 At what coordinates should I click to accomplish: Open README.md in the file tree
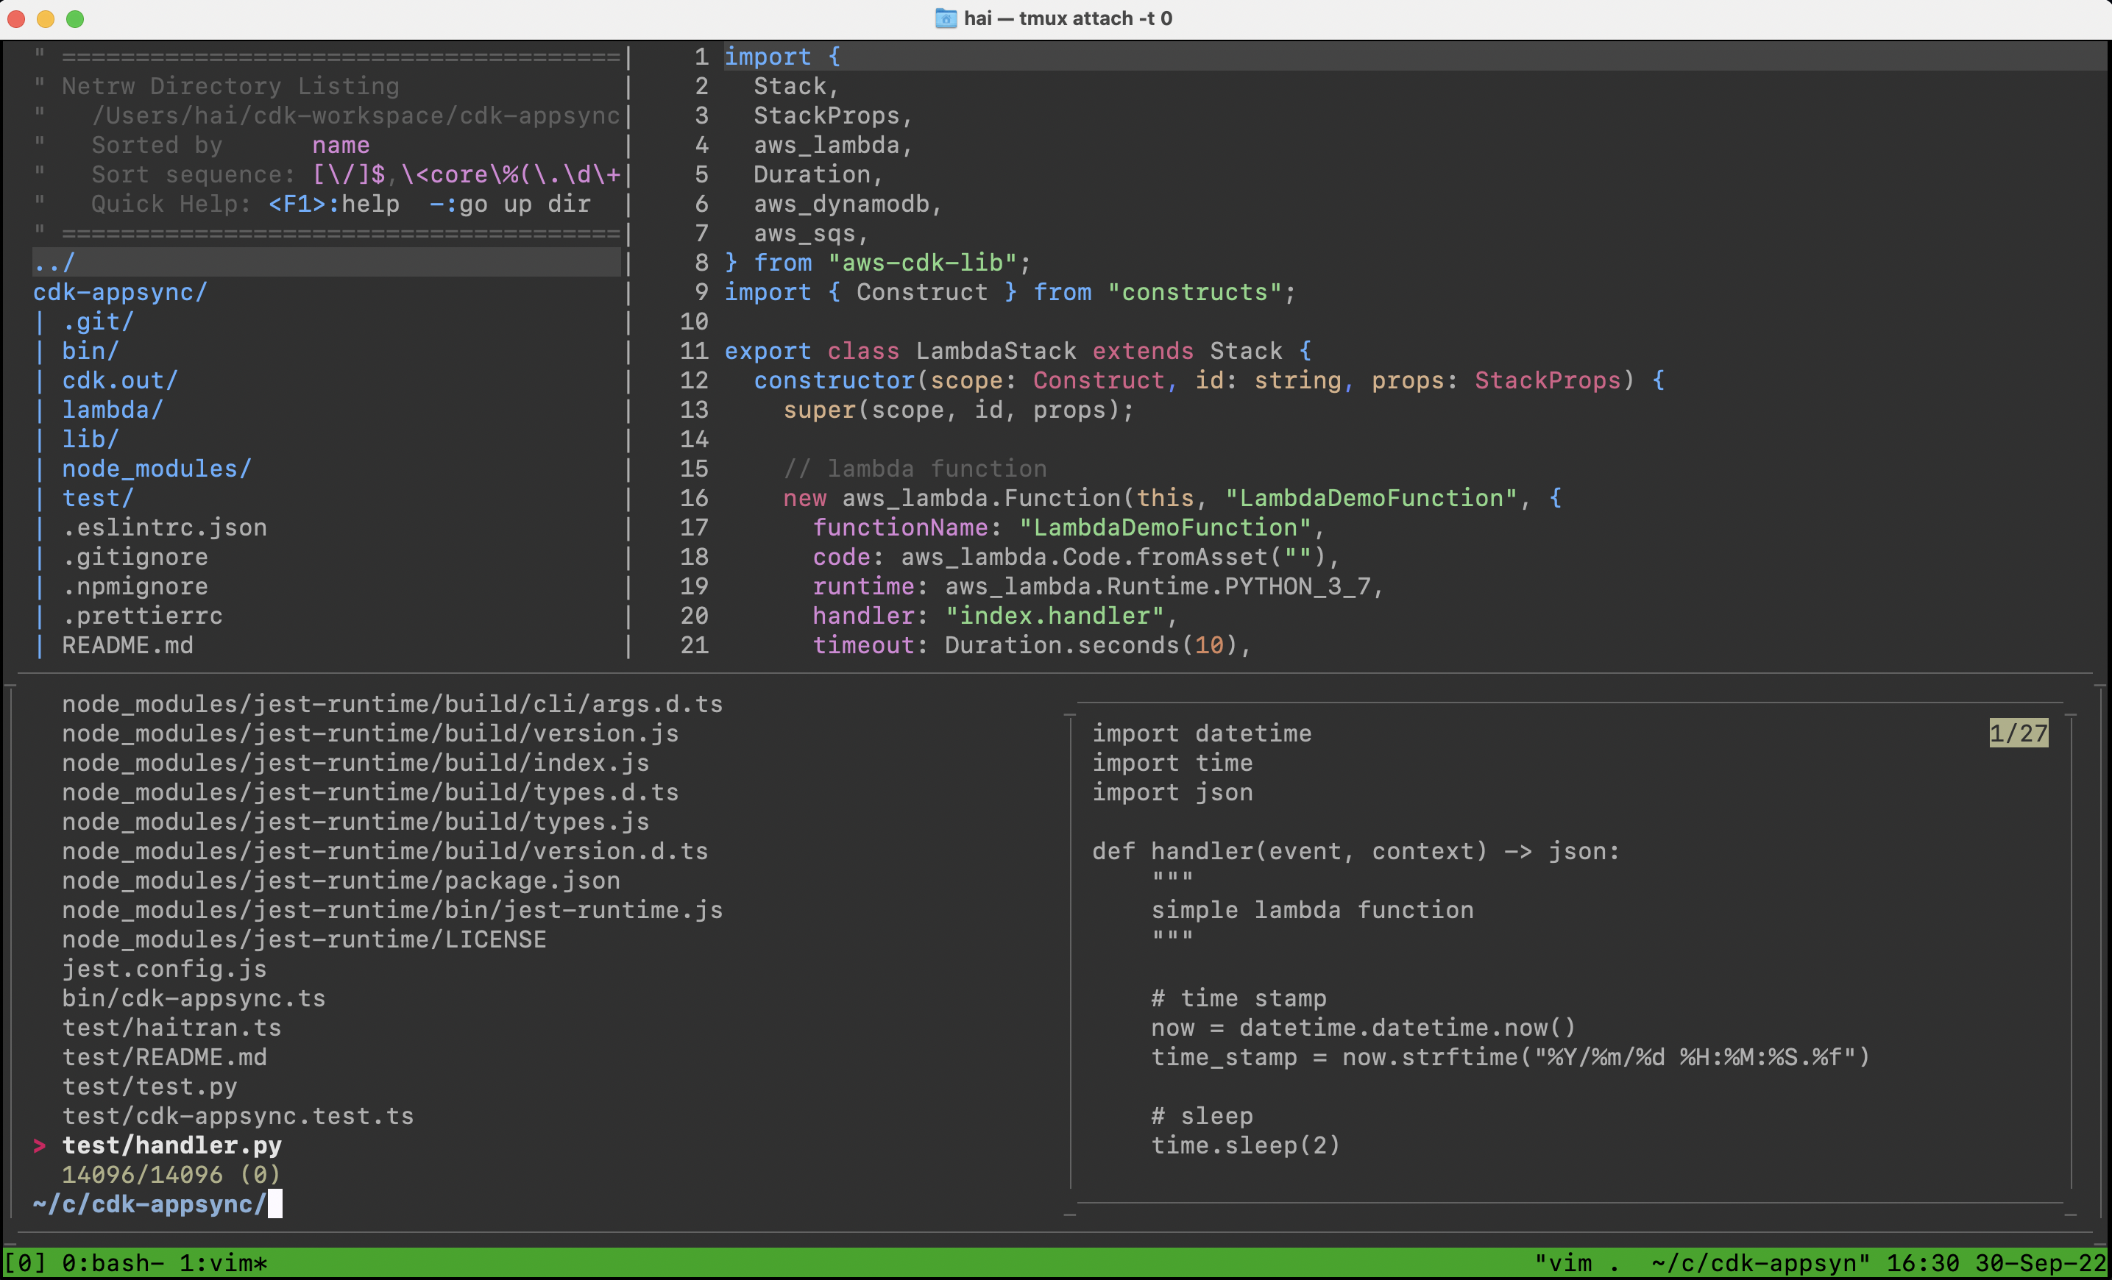pyautogui.click(x=127, y=645)
